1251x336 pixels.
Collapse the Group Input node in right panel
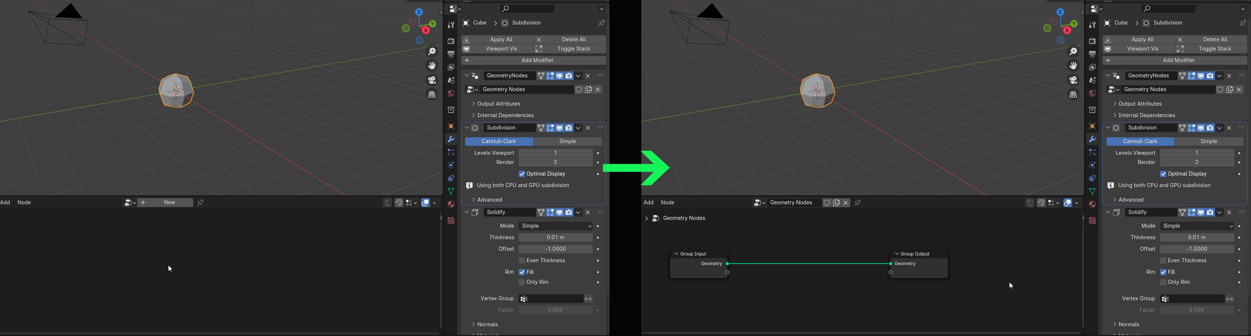676,254
